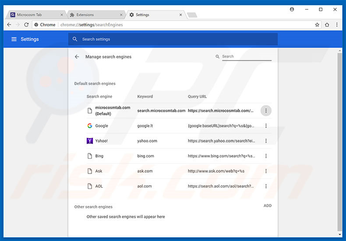Viewport: 346px width, 241px height.
Task: Bookmark page with the star icon
Action: [x=317, y=25]
